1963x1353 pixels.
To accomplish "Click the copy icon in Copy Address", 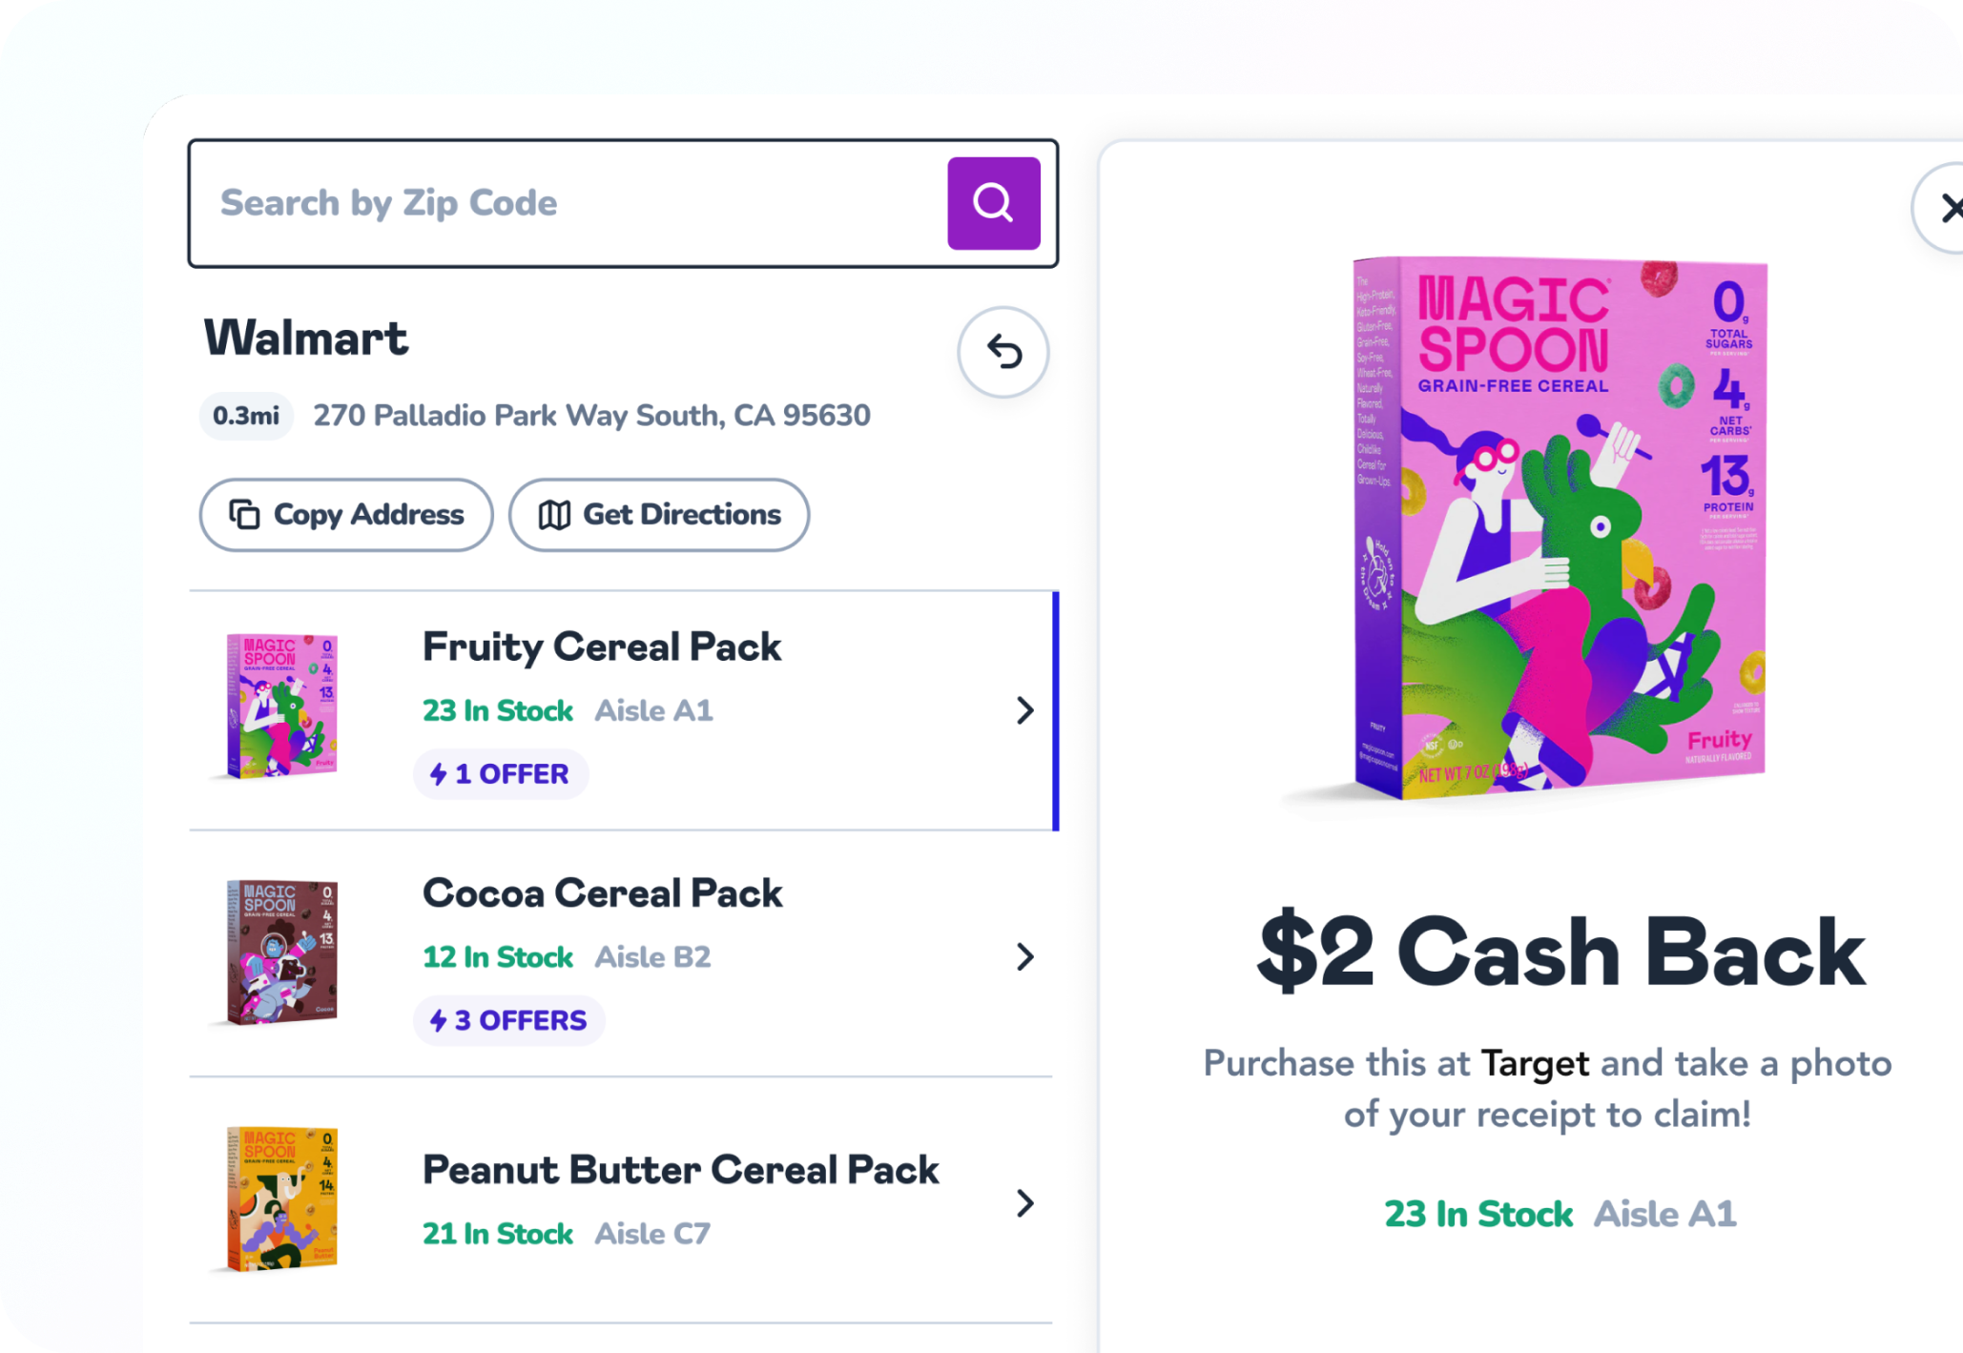I will [244, 515].
